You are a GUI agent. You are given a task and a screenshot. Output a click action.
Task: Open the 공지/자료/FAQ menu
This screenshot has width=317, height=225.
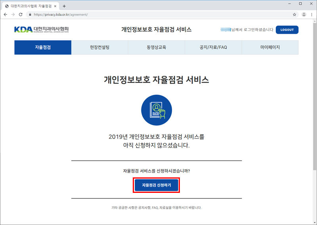tap(213, 47)
